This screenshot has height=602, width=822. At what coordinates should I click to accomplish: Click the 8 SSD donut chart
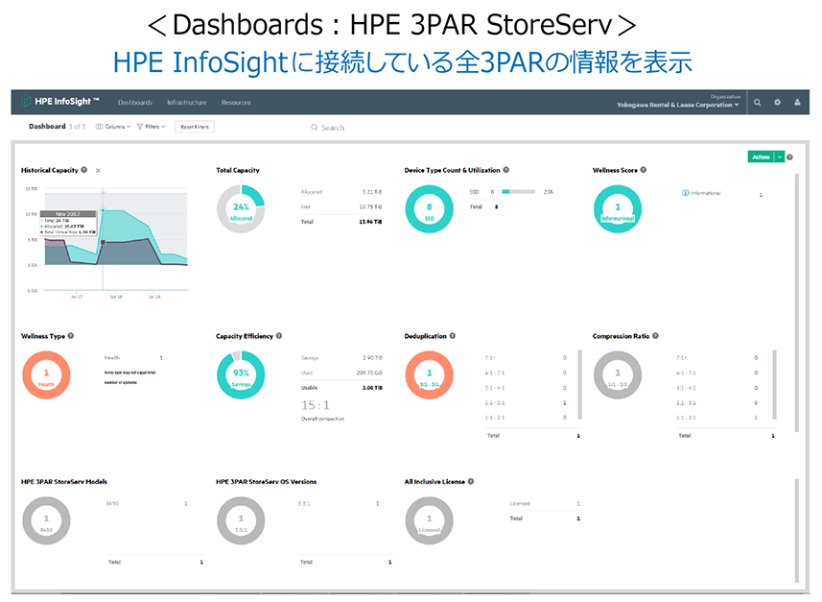430,209
